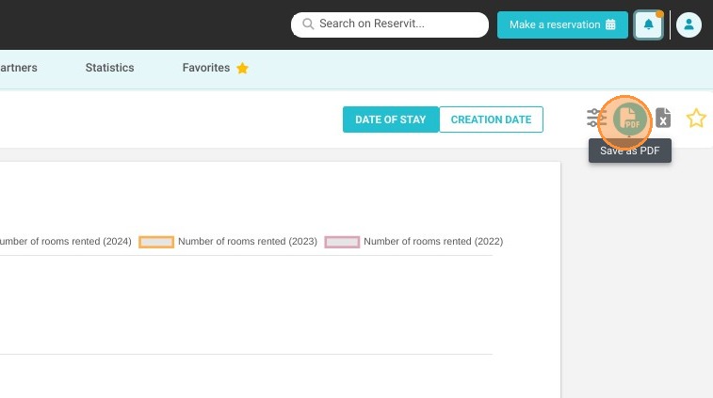
Task: Click 'Number of rooms rented (2022)' legend label
Action: click(433, 241)
